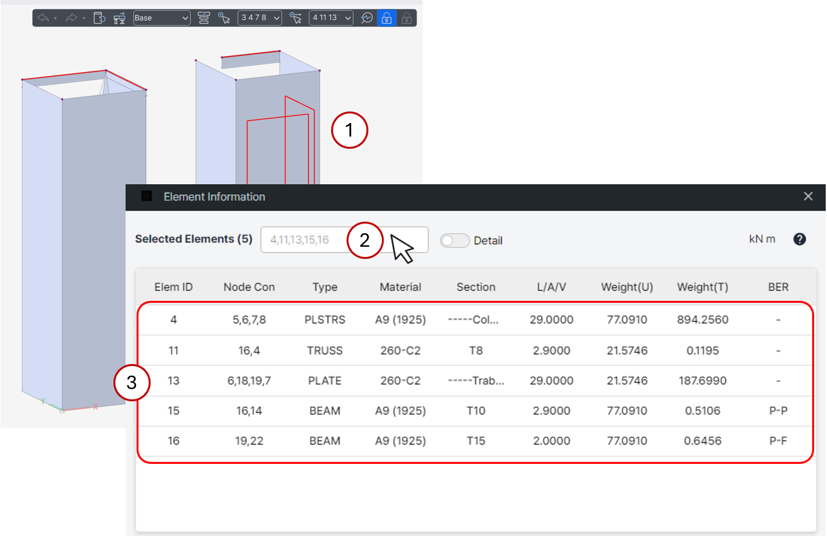The image size is (827, 536).
Task: Select the row for element 13 PLATE
Action: 475,381
